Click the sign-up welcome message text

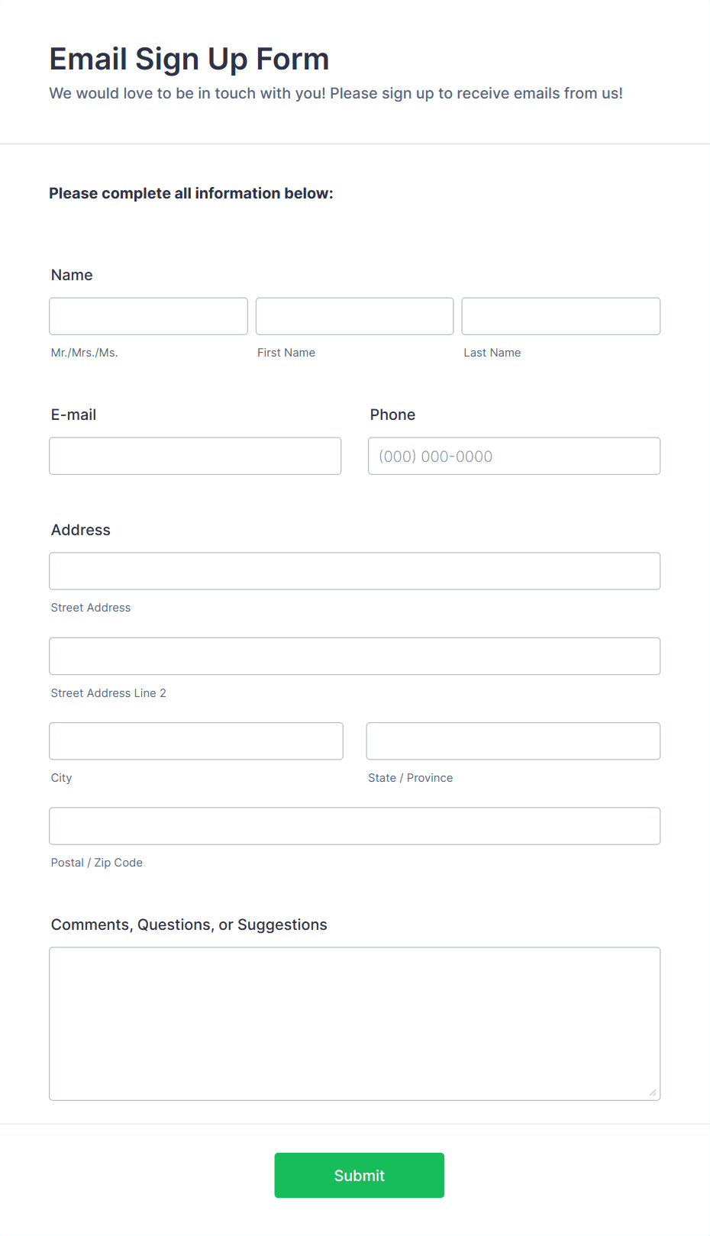[336, 92]
